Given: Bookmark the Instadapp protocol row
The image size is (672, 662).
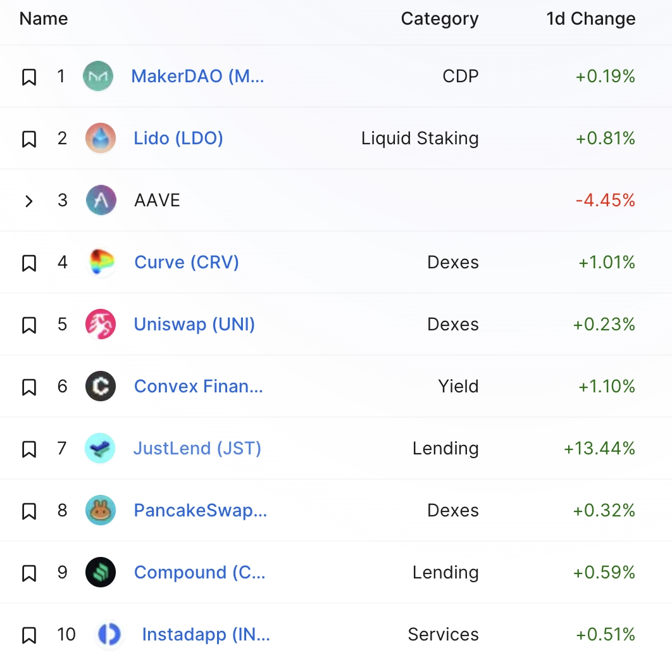Looking at the screenshot, I should pyautogui.click(x=29, y=635).
